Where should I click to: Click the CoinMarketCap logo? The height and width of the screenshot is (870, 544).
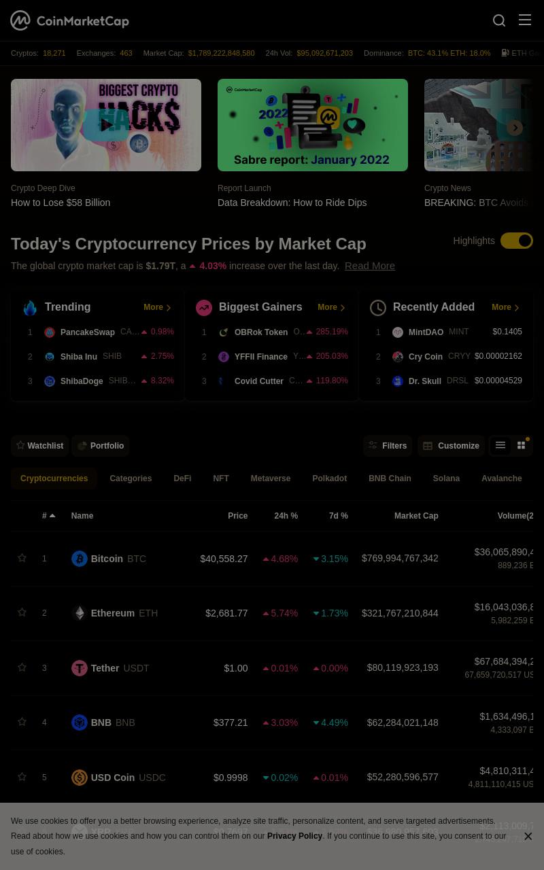click(x=69, y=20)
